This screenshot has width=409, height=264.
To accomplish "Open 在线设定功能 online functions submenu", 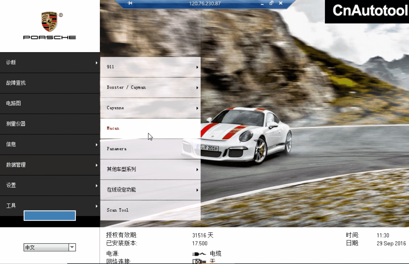I will click(150, 190).
